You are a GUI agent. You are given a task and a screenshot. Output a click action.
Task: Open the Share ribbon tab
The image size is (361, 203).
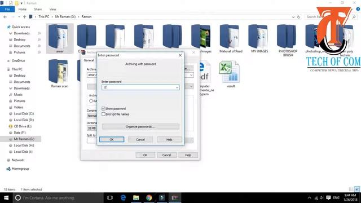click(38, 9)
